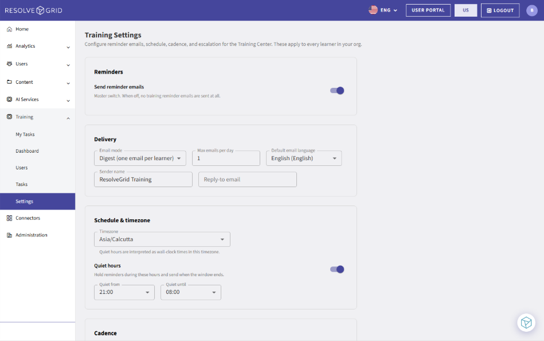Image resolution: width=544 pixels, height=341 pixels.
Task: Go to Home in the sidebar
Action: [37, 29]
